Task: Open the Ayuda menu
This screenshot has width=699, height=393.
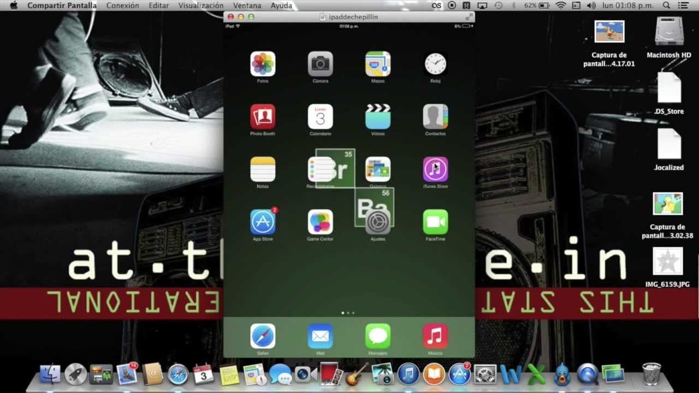Action: pyautogui.click(x=281, y=5)
